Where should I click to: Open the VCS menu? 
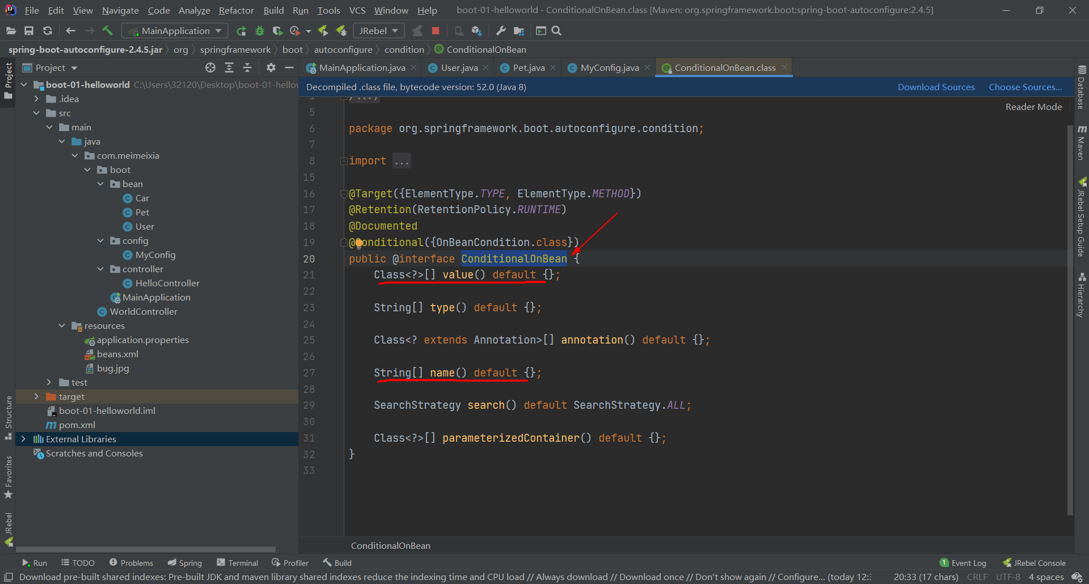357,10
